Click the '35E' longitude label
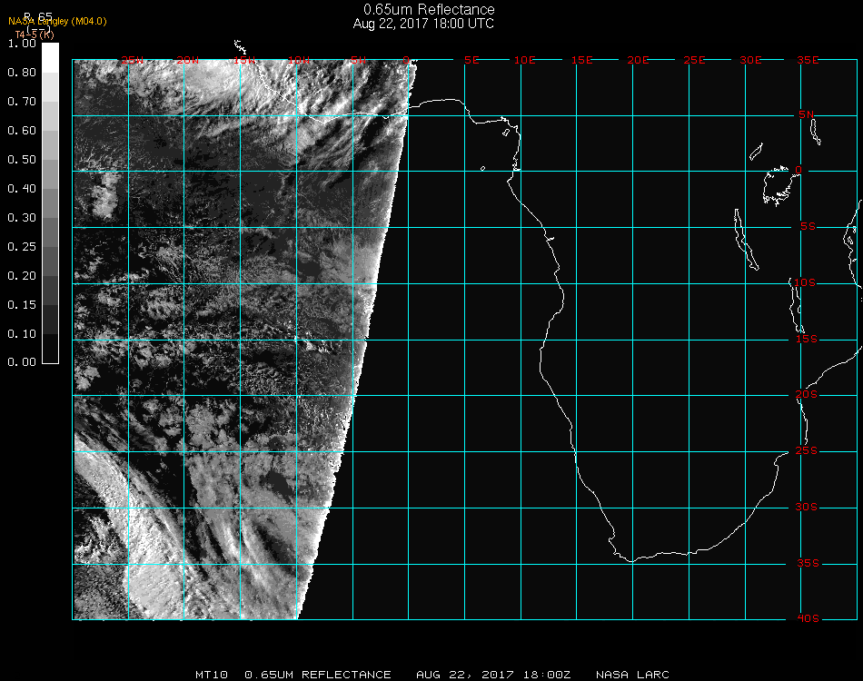863x681 pixels. [x=808, y=60]
